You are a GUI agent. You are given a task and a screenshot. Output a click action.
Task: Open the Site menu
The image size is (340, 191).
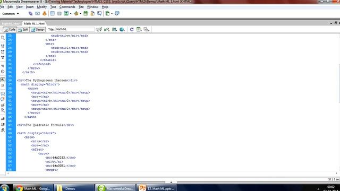81,7
